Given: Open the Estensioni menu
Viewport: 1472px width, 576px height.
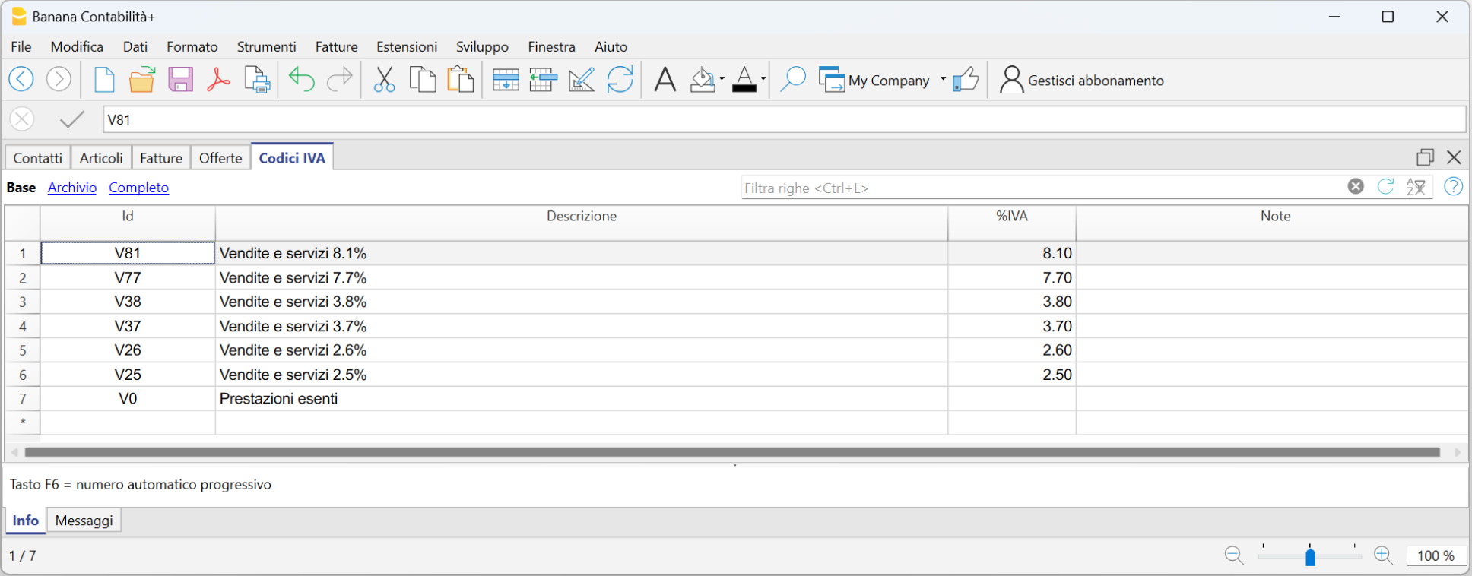Looking at the screenshot, I should click(x=407, y=47).
